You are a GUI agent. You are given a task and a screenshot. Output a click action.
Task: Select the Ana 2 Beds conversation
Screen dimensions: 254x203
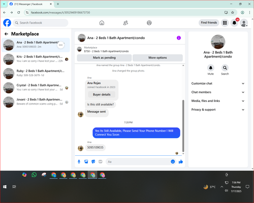pyautogui.click(x=36, y=45)
